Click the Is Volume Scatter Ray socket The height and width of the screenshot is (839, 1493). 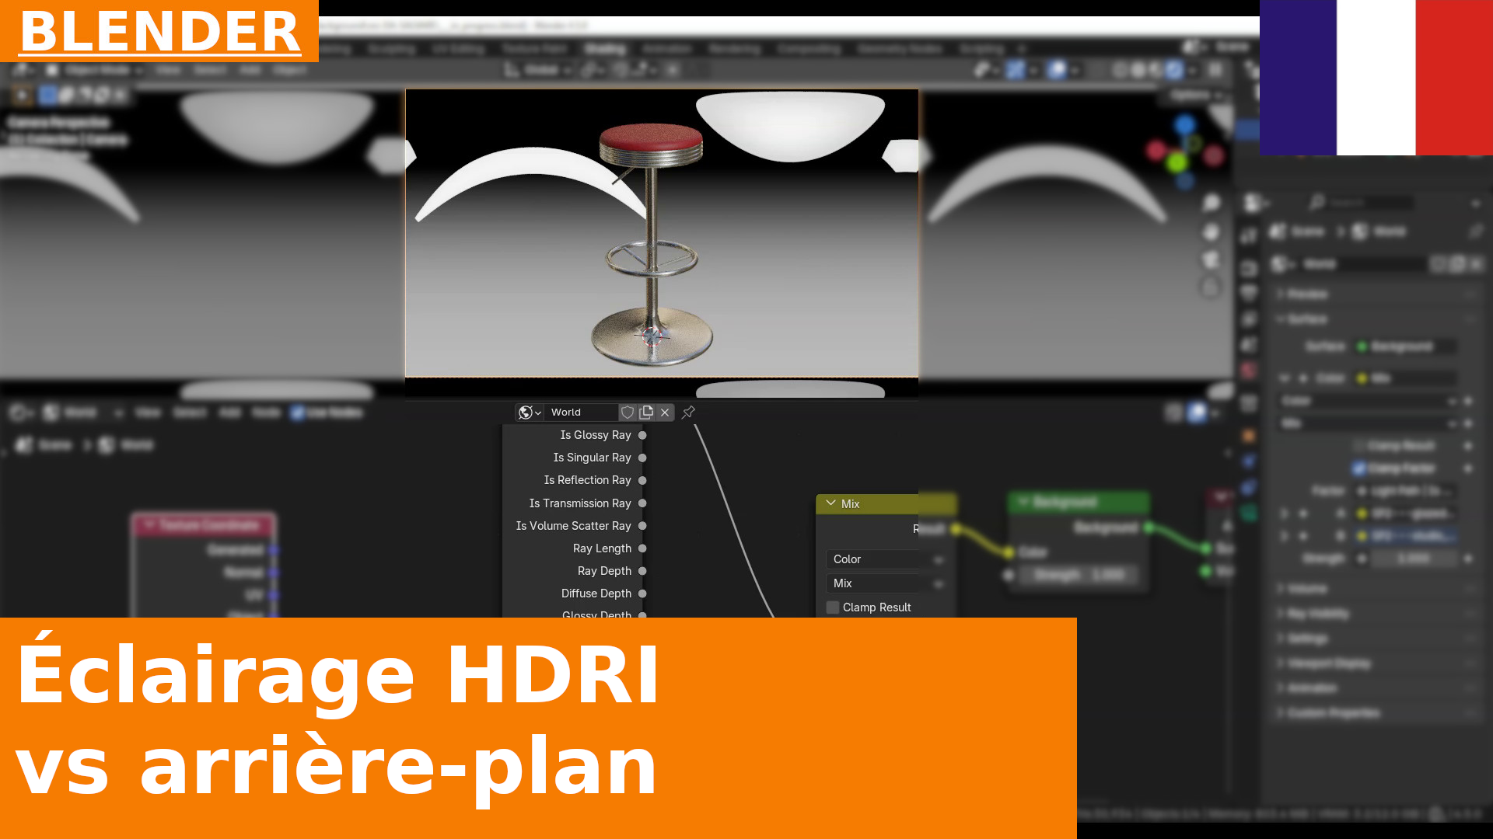(x=642, y=526)
